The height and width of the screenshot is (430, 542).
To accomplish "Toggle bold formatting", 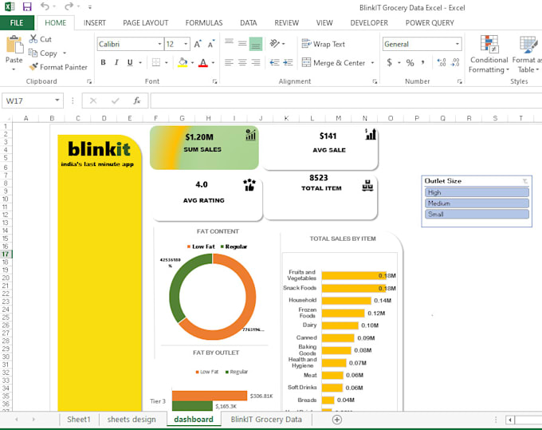I will (x=103, y=62).
